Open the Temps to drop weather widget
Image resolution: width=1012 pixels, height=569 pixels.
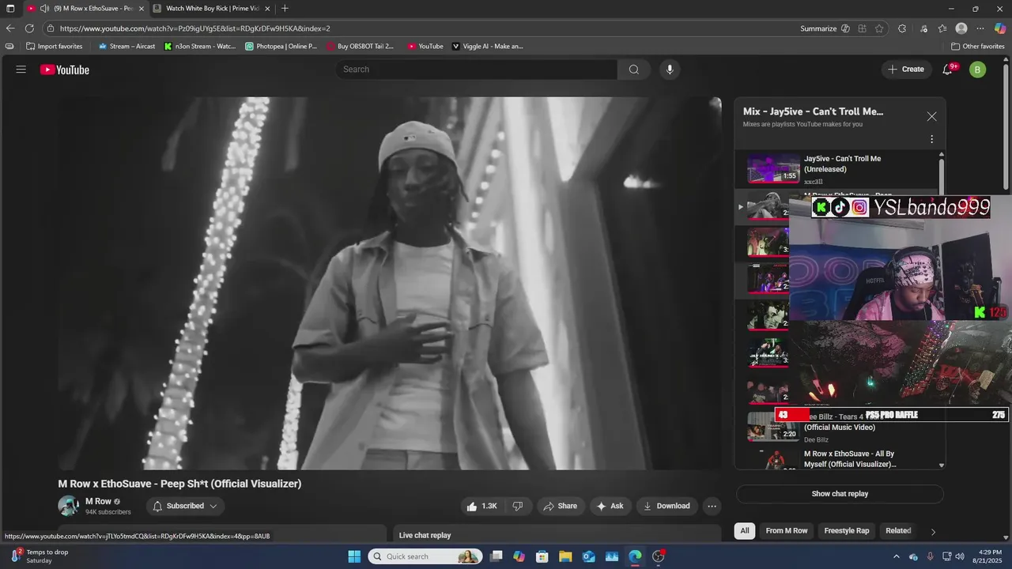pos(40,556)
